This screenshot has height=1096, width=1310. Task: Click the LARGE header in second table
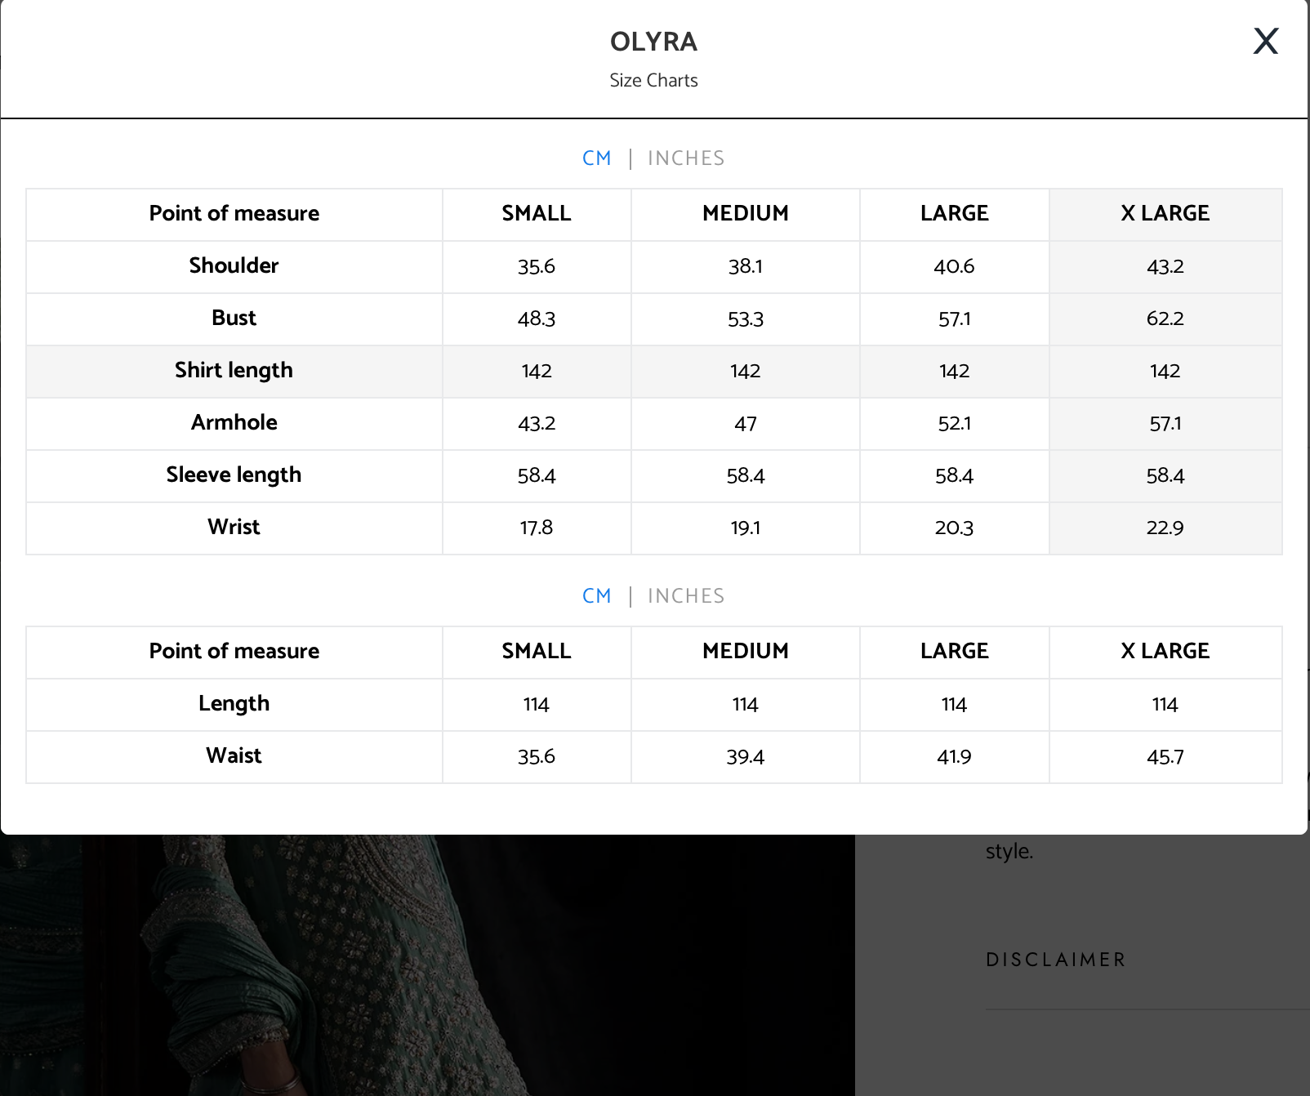pyautogui.click(x=954, y=652)
